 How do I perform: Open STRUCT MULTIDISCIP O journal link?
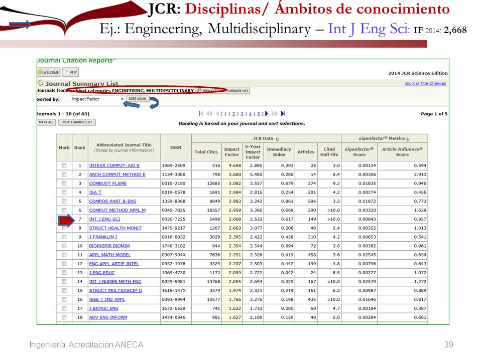[115, 290]
